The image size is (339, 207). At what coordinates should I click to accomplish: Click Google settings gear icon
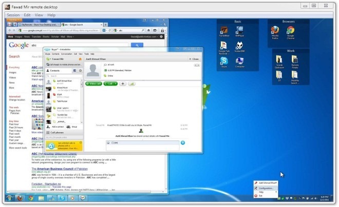click(161, 37)
